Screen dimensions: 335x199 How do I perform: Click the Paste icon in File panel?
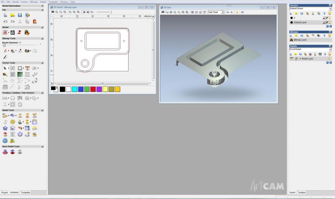point(34,21)
